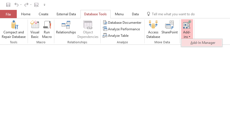230x133 pixels.
Task: Click Analyze Performance
Action: [x=121, y=29]
